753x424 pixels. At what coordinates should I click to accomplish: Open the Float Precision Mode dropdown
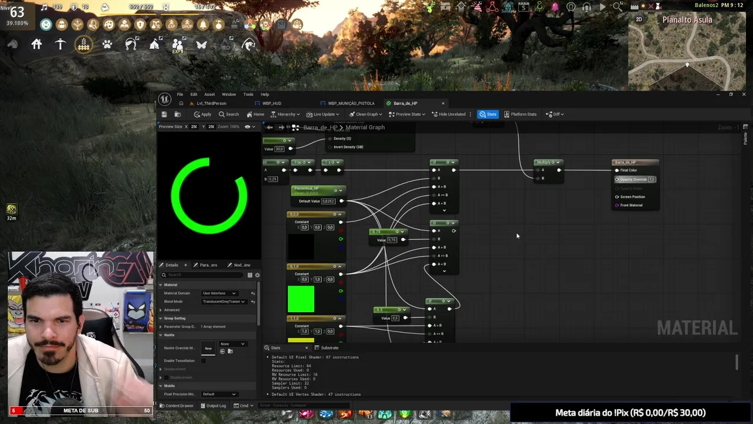coord(219,395)
